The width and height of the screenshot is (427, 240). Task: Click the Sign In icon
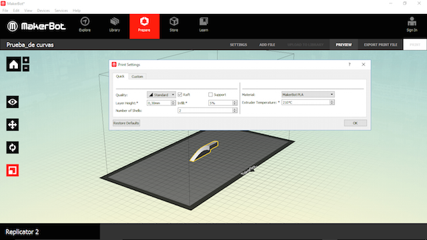[412, 22]
